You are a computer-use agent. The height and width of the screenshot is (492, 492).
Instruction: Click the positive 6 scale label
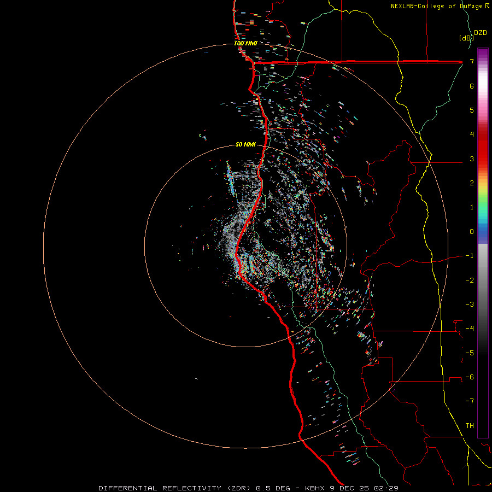472,86
